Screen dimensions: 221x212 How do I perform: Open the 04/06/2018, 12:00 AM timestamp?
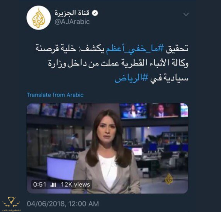[63, 204]
